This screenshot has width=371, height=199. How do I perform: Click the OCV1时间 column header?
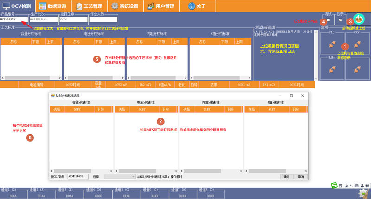click(x=297, y=85)
